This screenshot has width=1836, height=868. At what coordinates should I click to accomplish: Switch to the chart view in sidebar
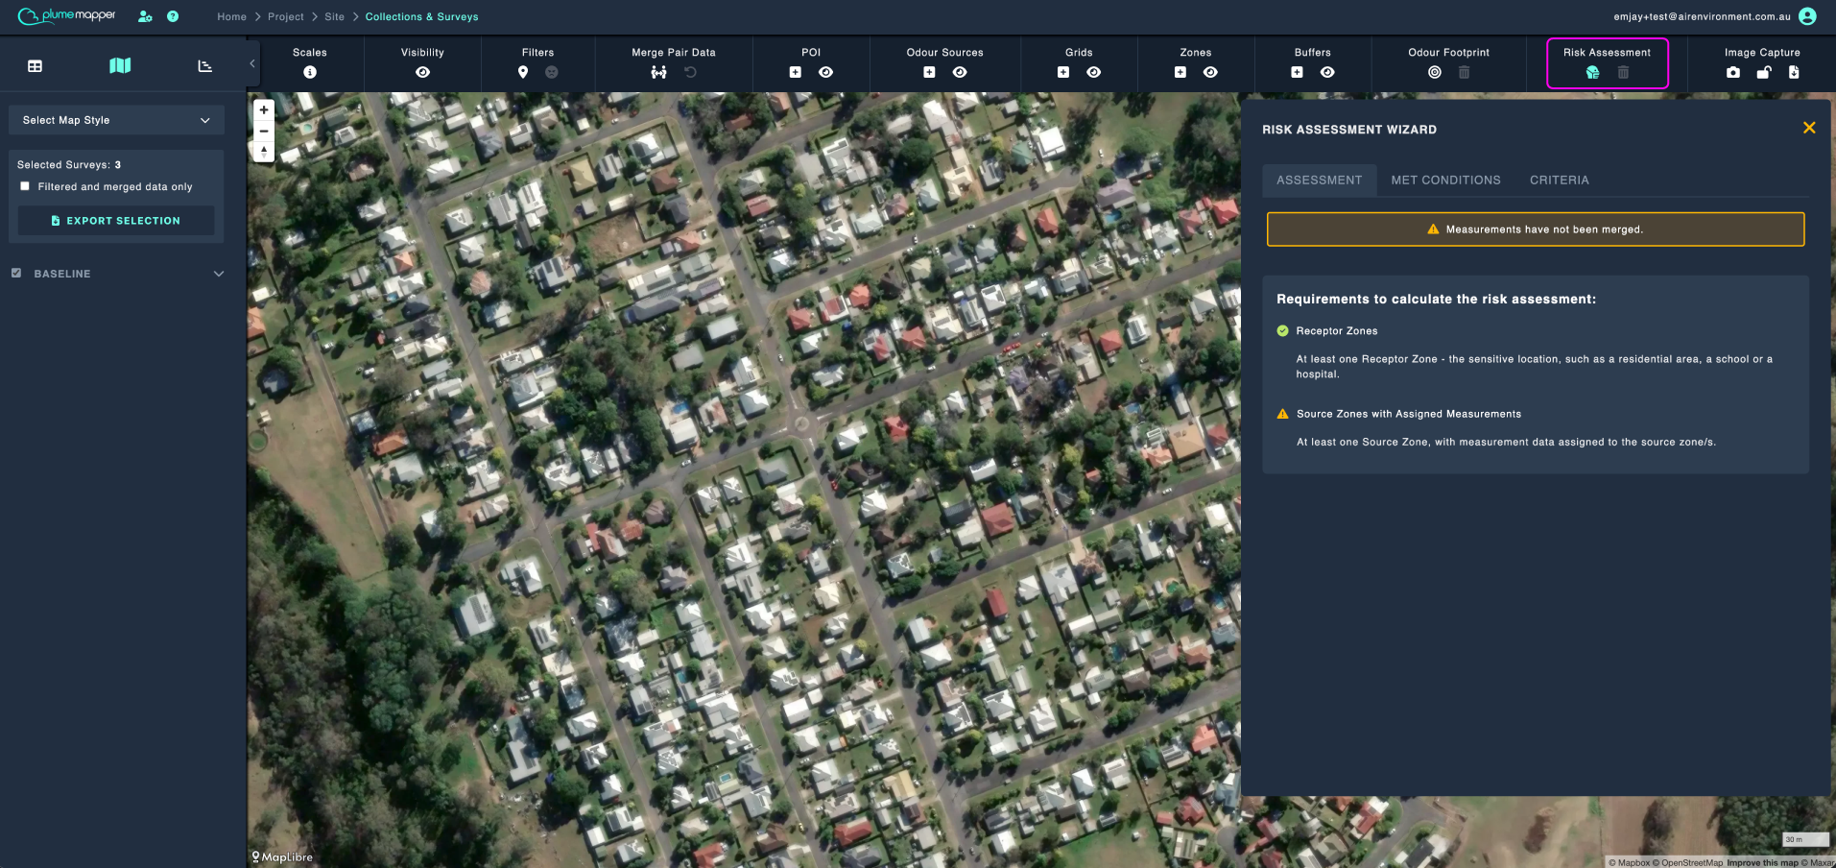[x=204, y=66]
